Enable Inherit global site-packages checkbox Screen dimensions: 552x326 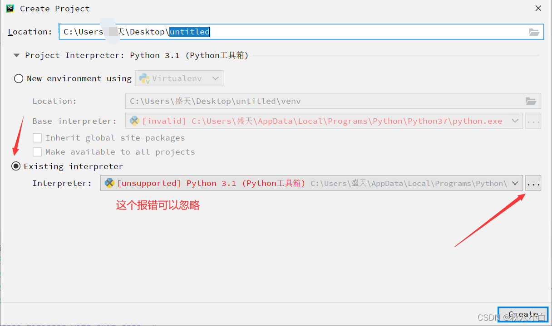click(x=37, y=138)
